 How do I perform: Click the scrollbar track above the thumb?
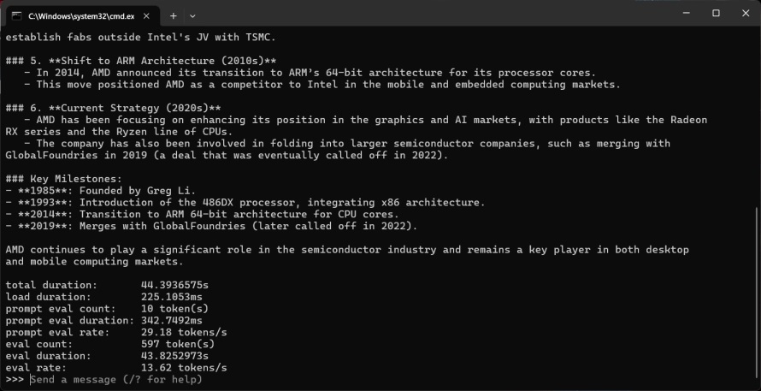coord(755,120)
